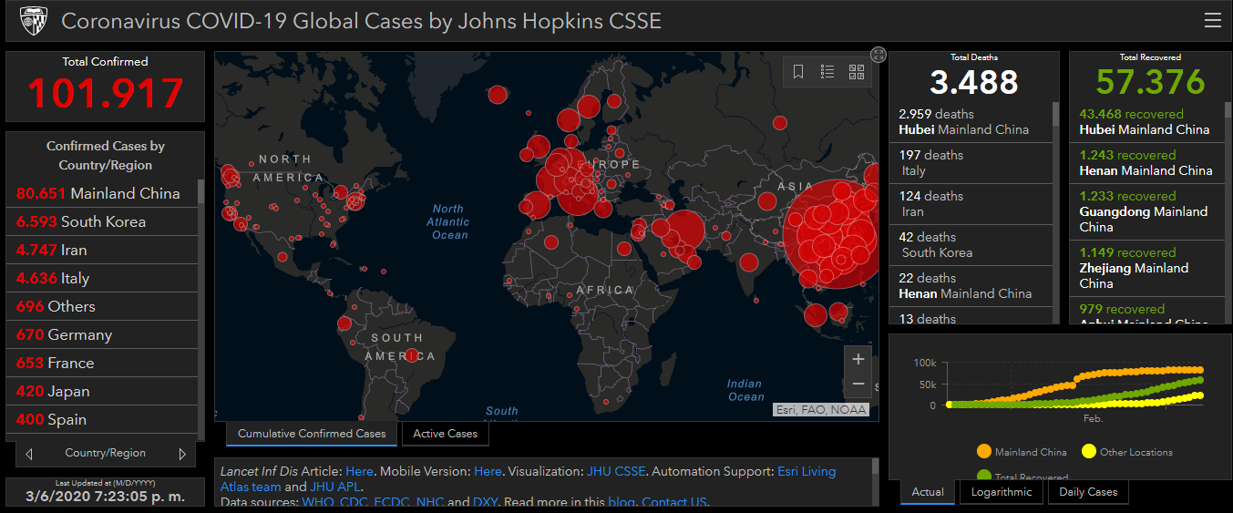Viewport: 1233px width, 513px height.
Task: Open the map bookmarks tool
Action: [798, 71]
